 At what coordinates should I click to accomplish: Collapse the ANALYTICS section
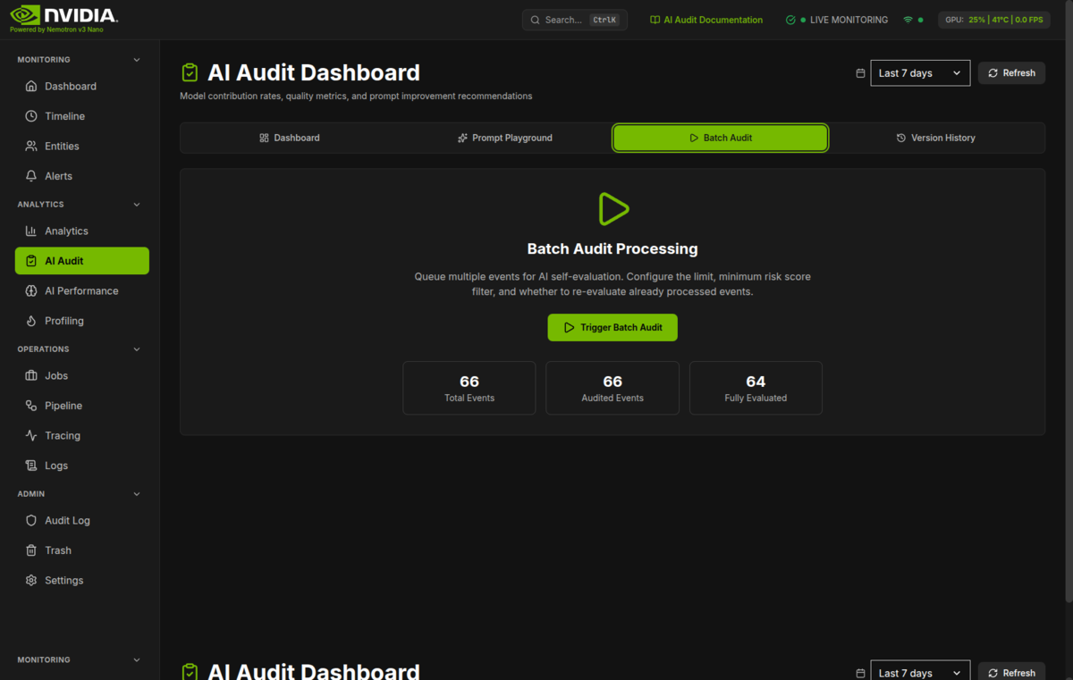136,204
